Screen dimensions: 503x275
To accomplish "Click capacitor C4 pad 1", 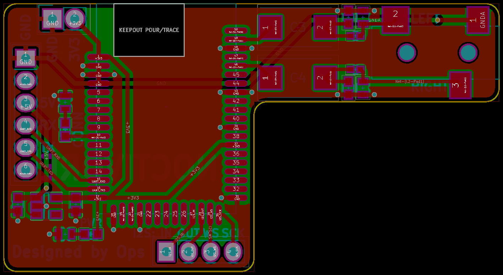I will coord(270,78).
